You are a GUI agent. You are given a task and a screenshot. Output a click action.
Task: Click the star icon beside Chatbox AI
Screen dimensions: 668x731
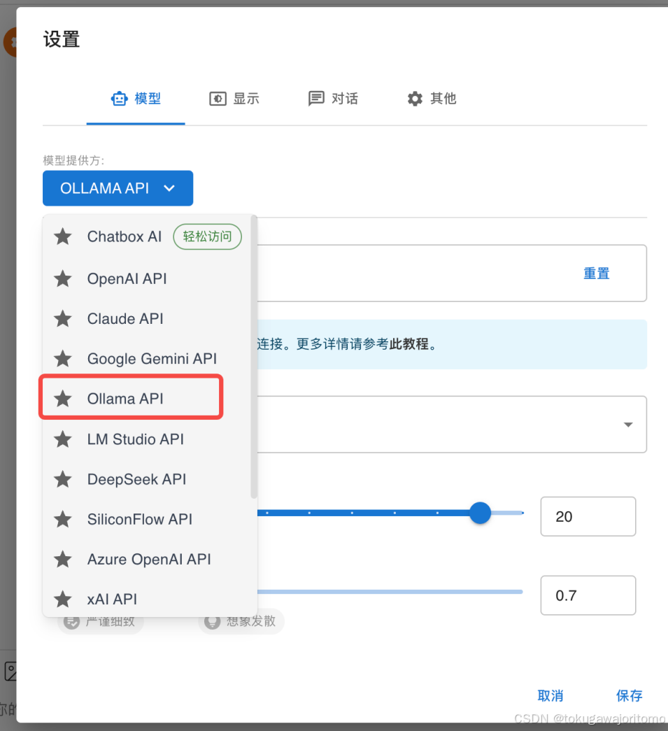pos(62,237)
